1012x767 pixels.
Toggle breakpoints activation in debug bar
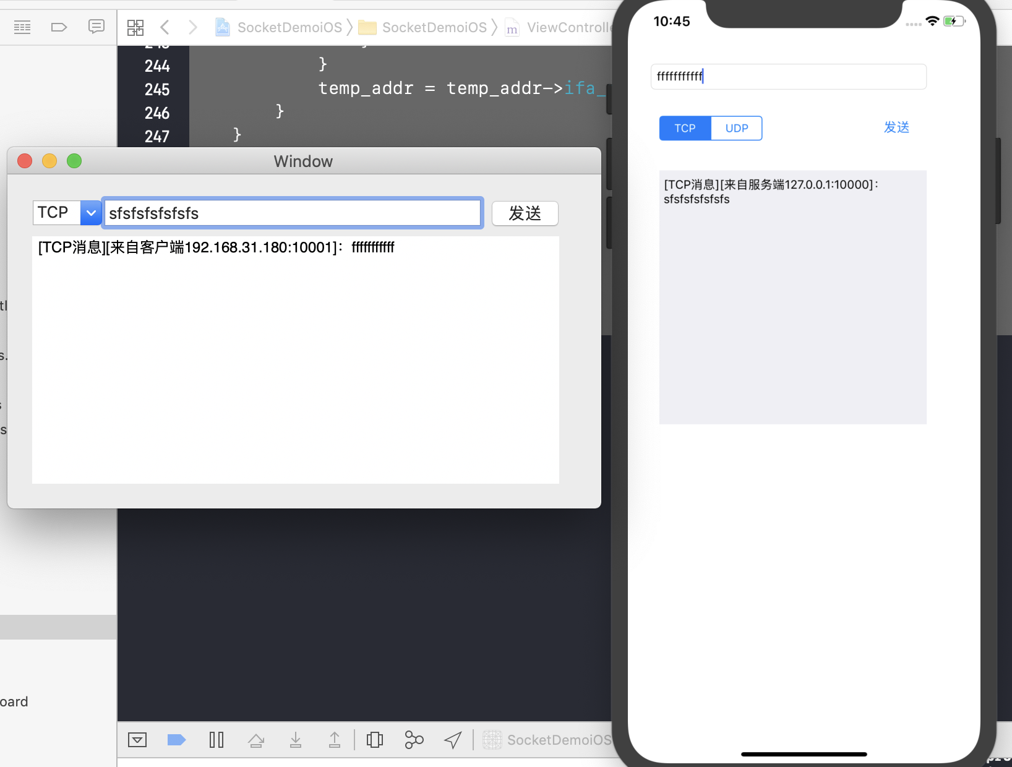click(177, 740)
